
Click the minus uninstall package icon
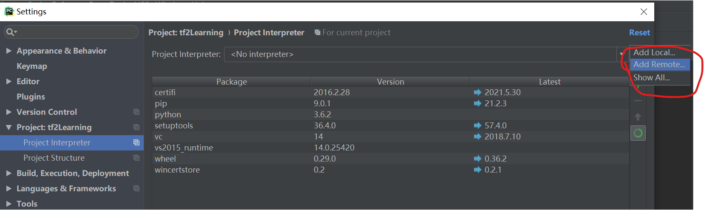[638, 101]
